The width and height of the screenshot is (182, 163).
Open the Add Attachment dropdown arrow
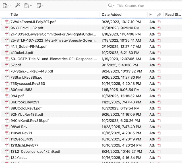click(x=31, y=6)
